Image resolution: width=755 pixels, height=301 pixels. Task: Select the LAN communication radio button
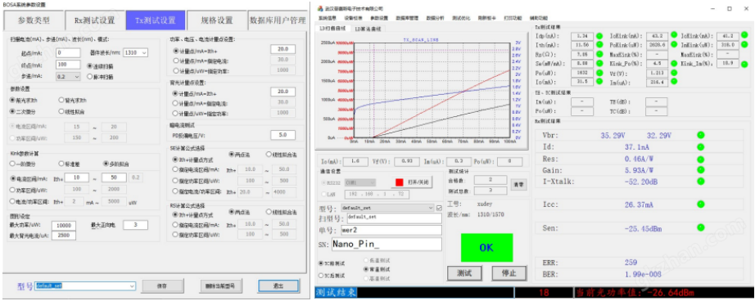point(323,194)
